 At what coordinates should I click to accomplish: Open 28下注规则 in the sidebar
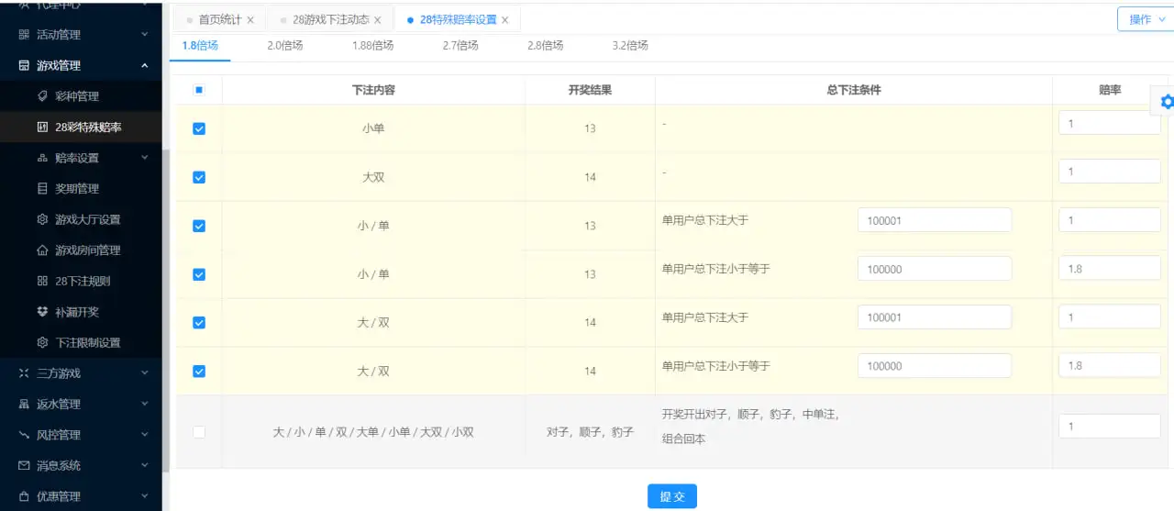[82, 281]
